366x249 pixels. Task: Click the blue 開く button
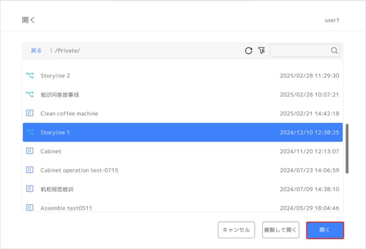tap(325, 230)
